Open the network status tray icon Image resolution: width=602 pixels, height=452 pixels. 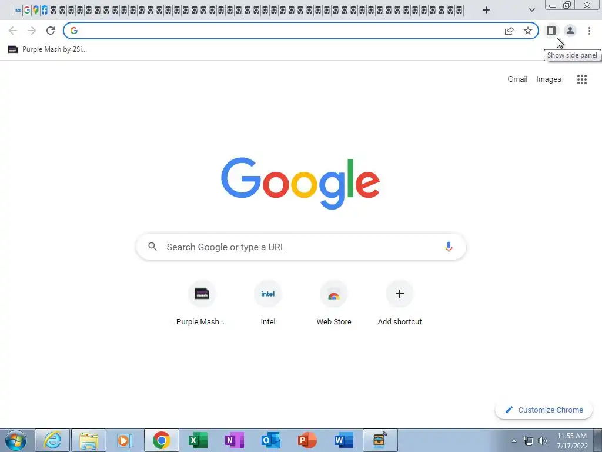[x=529, y=441]
